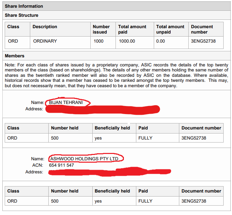232x215 pixels.
Task: Click the '1000' number issued value
Action: pyautogui.click(x=98, y=41)
